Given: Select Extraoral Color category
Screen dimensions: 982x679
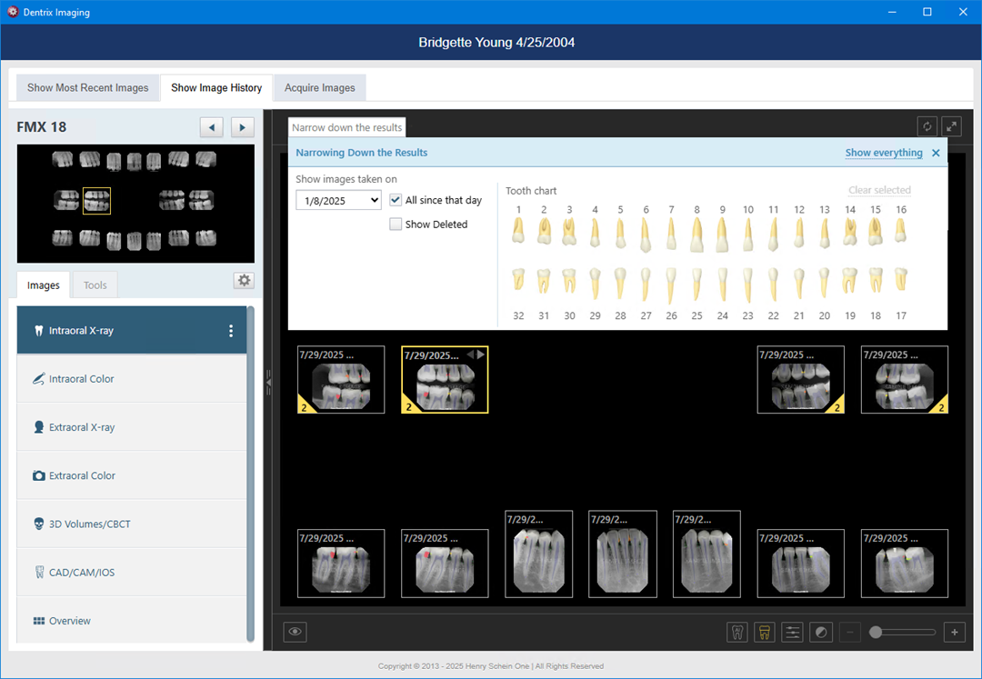Looking at the screenshot, I should coord(132,475).
